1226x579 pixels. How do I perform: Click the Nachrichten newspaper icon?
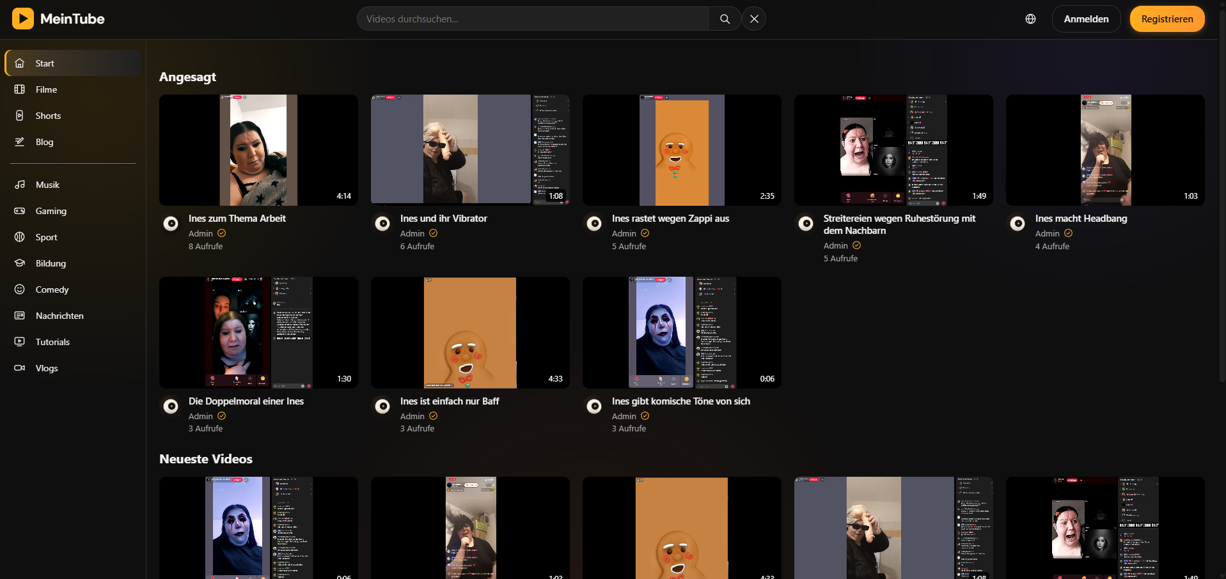point(20,316)
